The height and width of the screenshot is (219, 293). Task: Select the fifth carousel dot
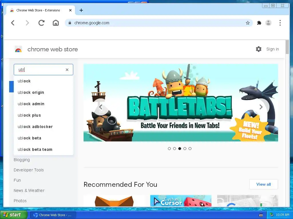(190, 148)
